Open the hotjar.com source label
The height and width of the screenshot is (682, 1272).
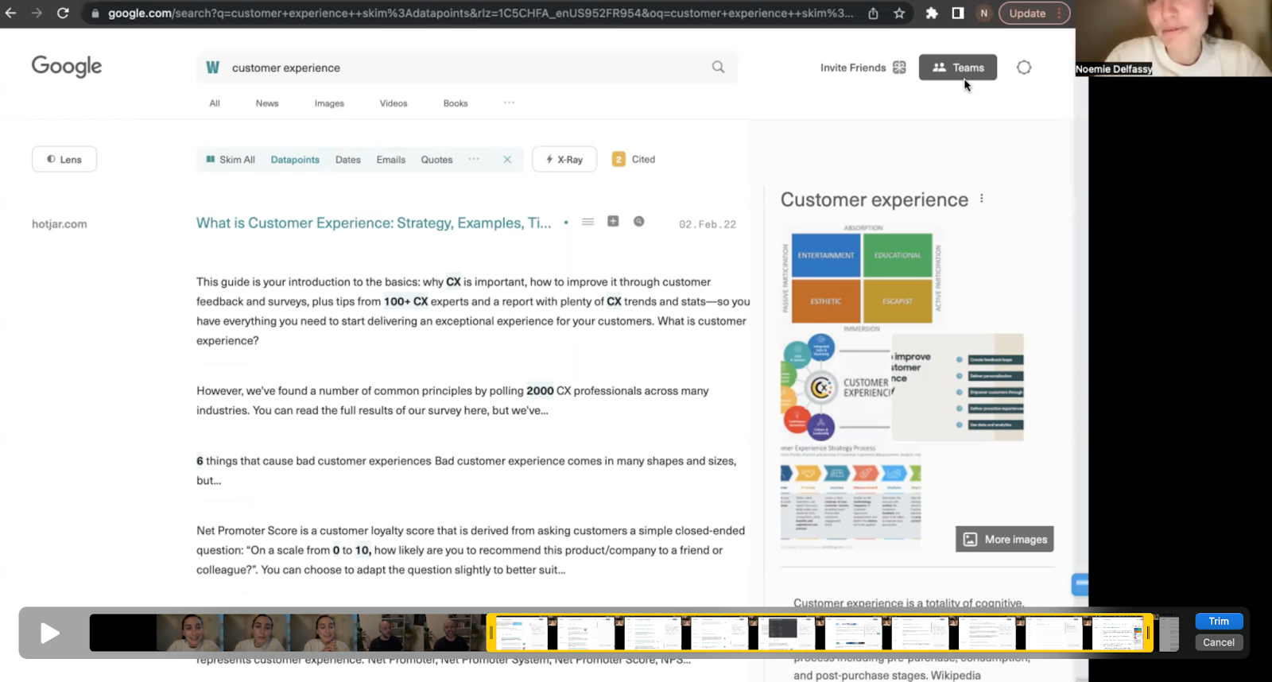pos(60,224)
